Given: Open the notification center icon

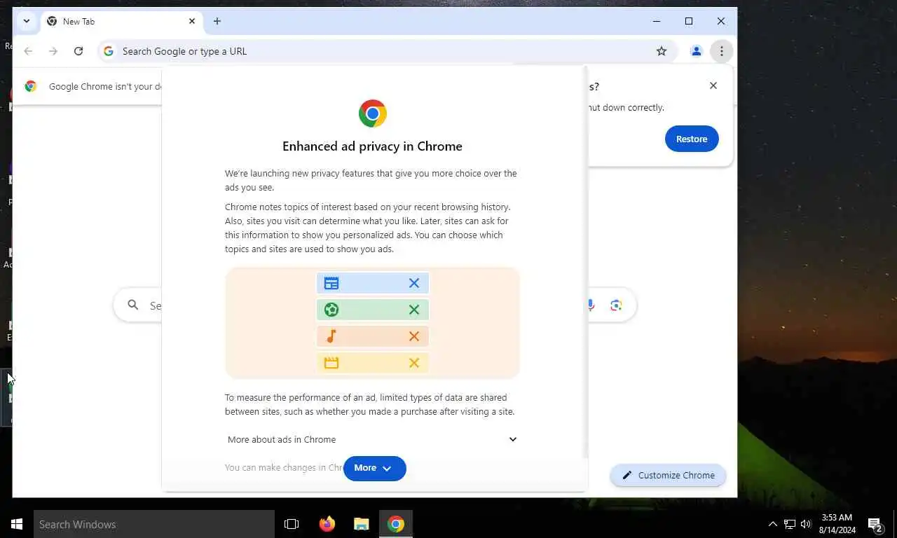Looking at the screenshot, I should (875, 524).
